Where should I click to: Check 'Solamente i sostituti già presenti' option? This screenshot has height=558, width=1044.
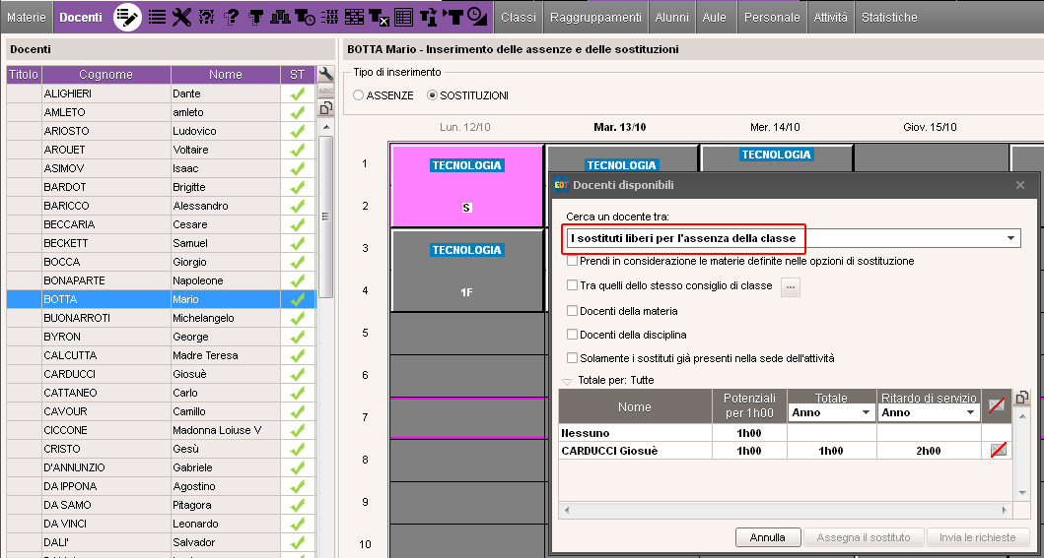pyautogui.click(x=572, y=358)
